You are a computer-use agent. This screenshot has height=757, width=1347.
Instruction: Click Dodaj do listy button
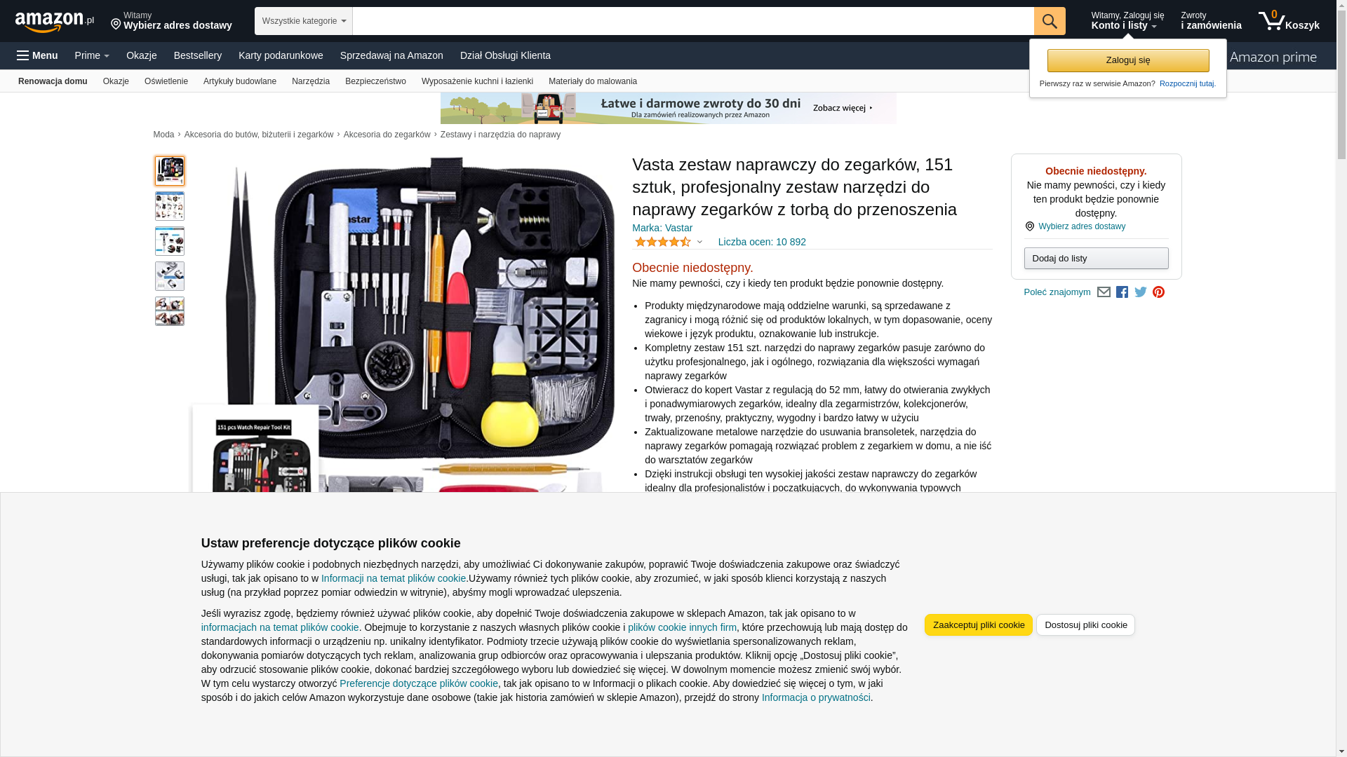[1096, 259]
